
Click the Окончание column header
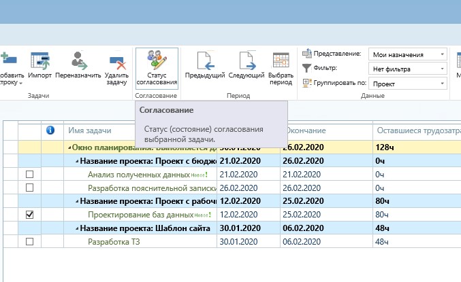point(305,130)
